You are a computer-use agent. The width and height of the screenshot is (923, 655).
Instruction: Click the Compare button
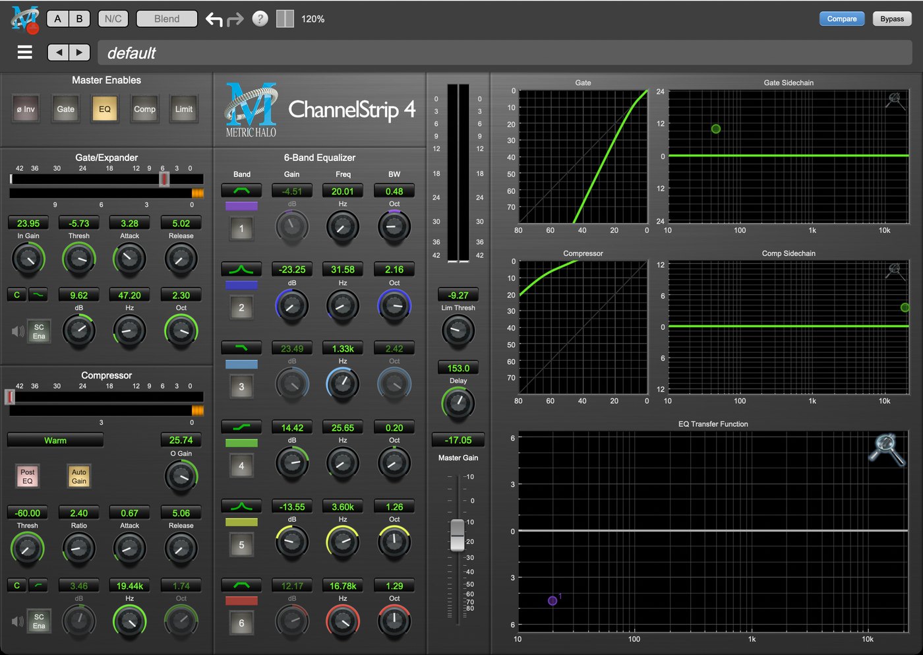coord(842,18)
